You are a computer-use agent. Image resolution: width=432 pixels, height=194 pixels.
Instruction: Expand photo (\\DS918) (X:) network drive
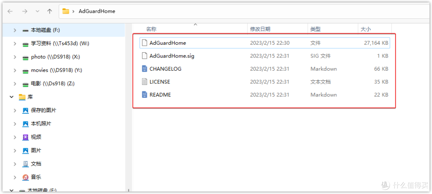(x=15, y=57)
